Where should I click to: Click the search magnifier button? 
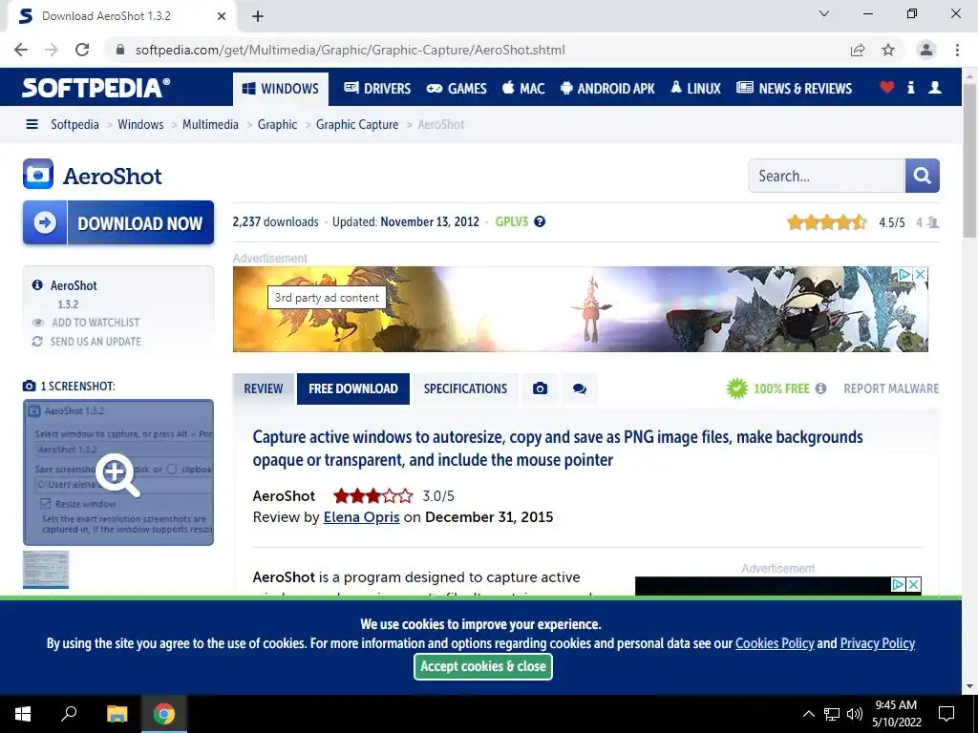coord(922,176)
